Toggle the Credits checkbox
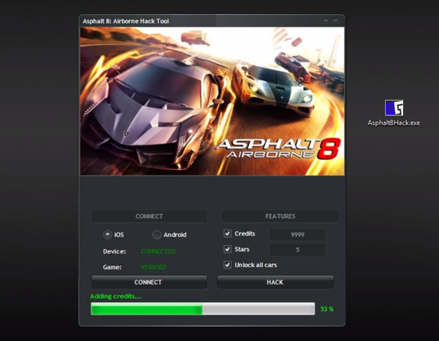Image resolution: width=439 pixels, height=341 pixels. (227, 233)
